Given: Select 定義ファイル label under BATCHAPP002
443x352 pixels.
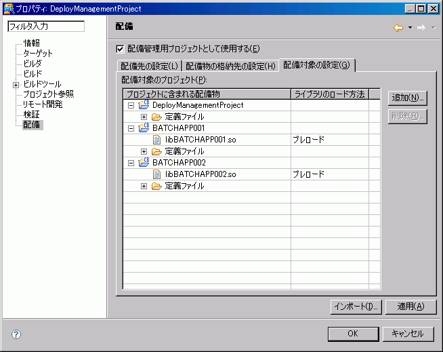Looking at the screenshot, I should (184, 186).
